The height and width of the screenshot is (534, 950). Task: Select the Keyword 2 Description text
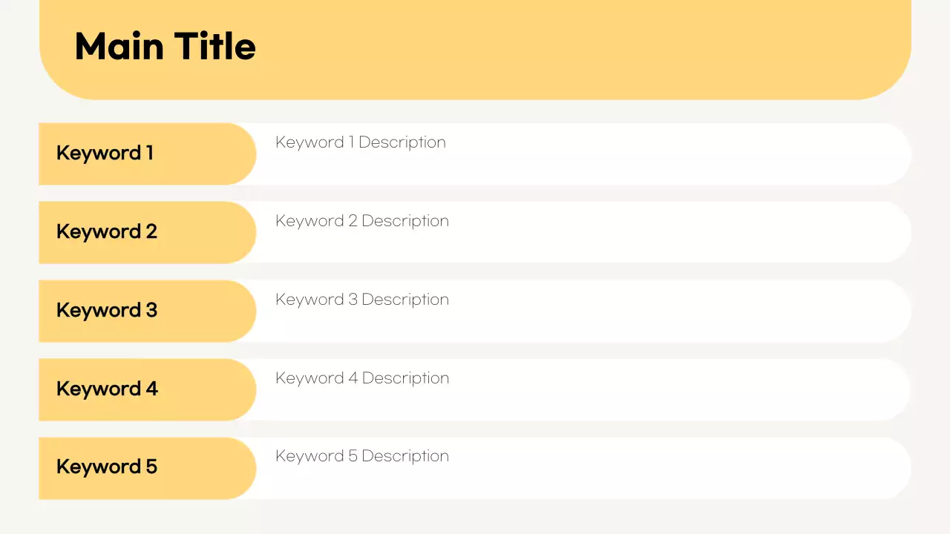tap(362, 221)
